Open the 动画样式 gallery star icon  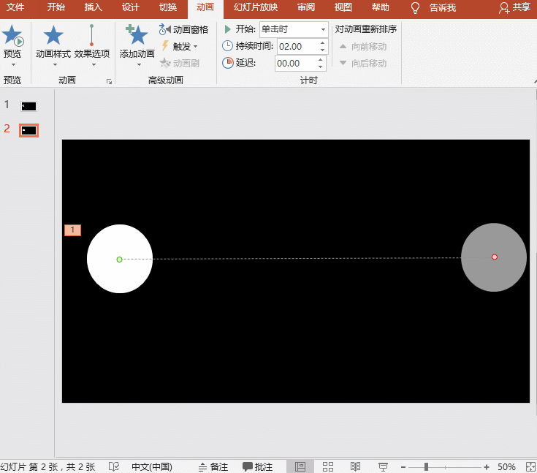tap(53, 35)
